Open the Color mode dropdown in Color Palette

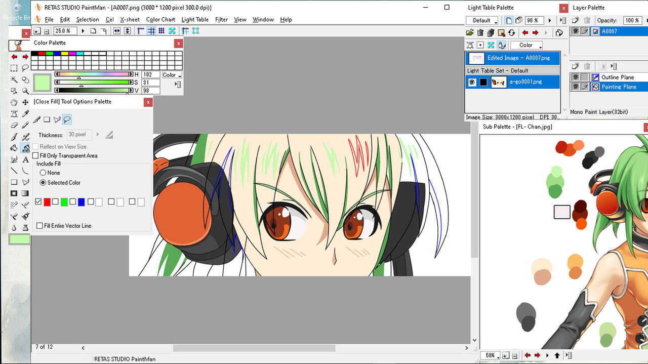click(x=172, y=75)
